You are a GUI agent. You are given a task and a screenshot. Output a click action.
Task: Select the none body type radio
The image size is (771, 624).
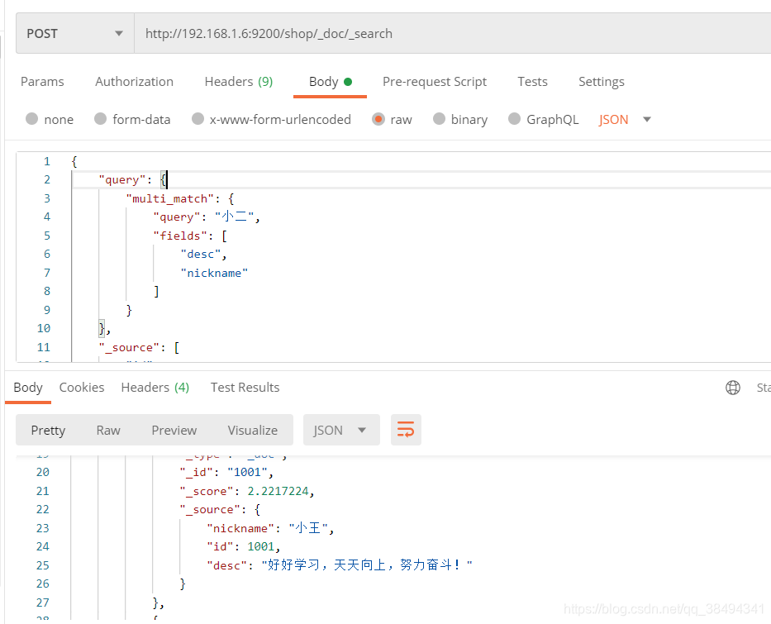[32, 119]
